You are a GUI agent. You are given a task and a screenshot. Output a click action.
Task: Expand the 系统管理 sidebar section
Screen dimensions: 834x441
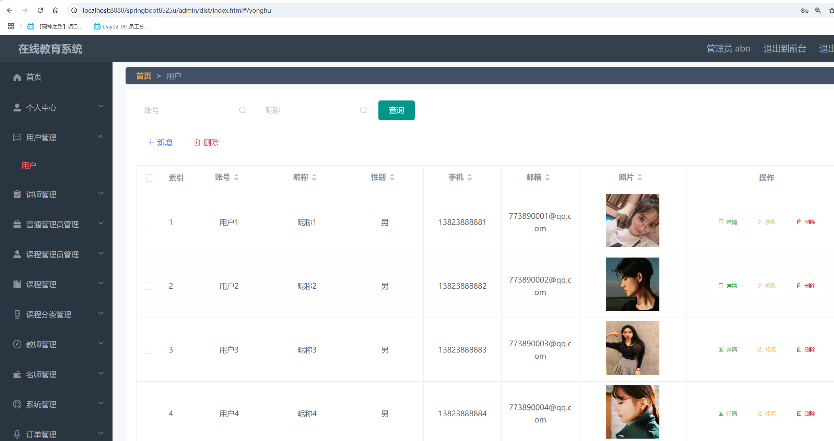tap(100, 403)
